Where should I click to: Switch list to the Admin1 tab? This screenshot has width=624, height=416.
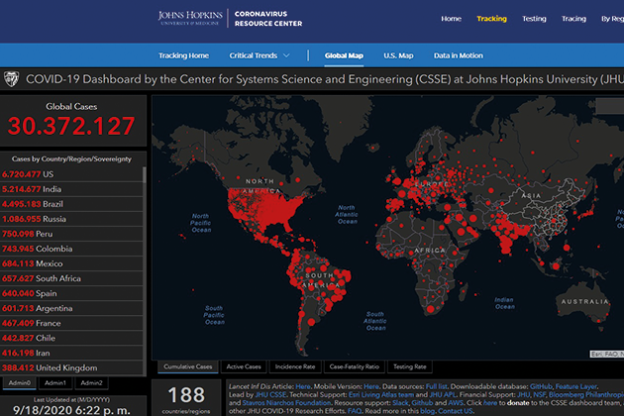(55, 382)
